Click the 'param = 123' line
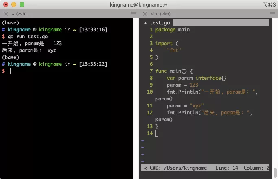This screenshot has width=278, height=179. point(182,85)
